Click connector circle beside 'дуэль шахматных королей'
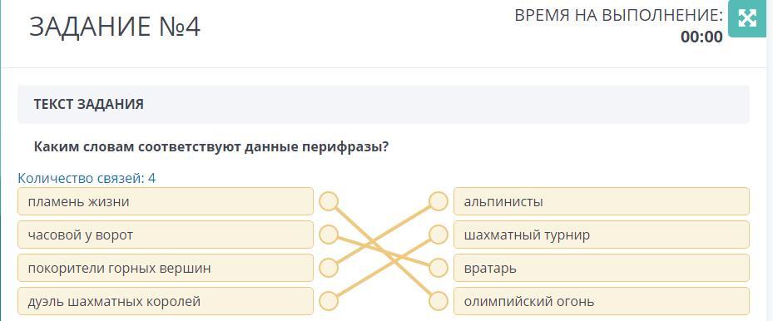773x321 pixels. (329, 301)
